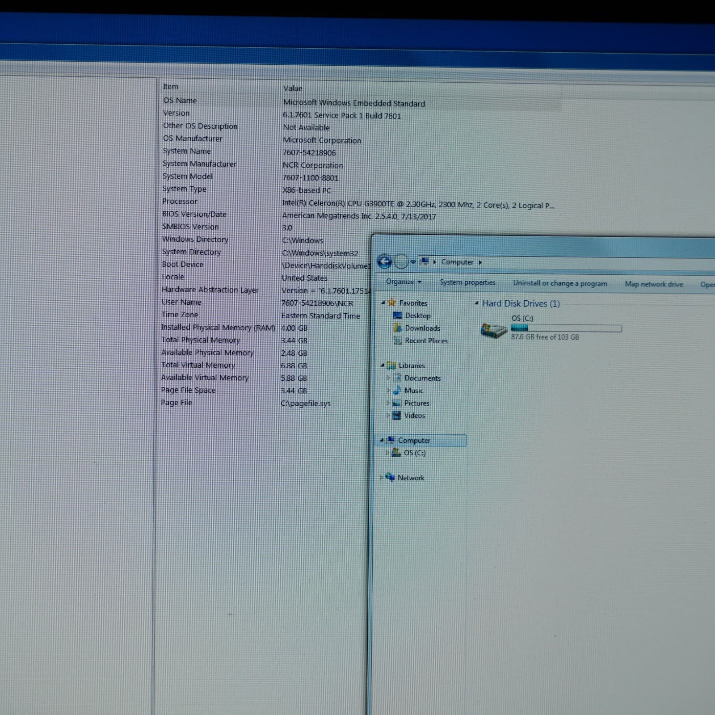Click Uninstall or change a program
The height and width of the screenshot is (715, 715).
point(559,283)
